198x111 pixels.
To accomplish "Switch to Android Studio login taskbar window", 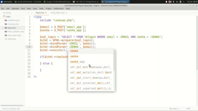I will click(58, 2).
